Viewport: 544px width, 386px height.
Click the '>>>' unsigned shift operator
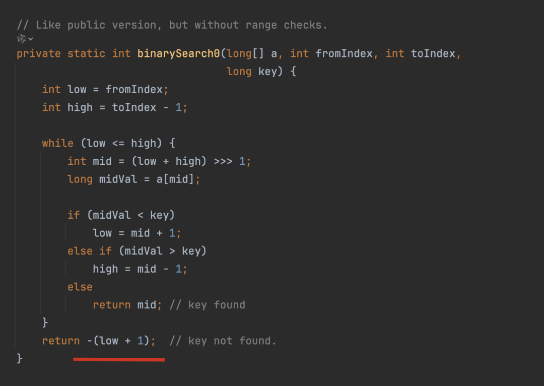(x=223, y=161)
